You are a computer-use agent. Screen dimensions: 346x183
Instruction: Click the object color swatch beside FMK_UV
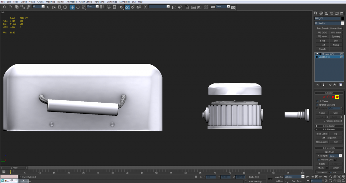point(342,18)
